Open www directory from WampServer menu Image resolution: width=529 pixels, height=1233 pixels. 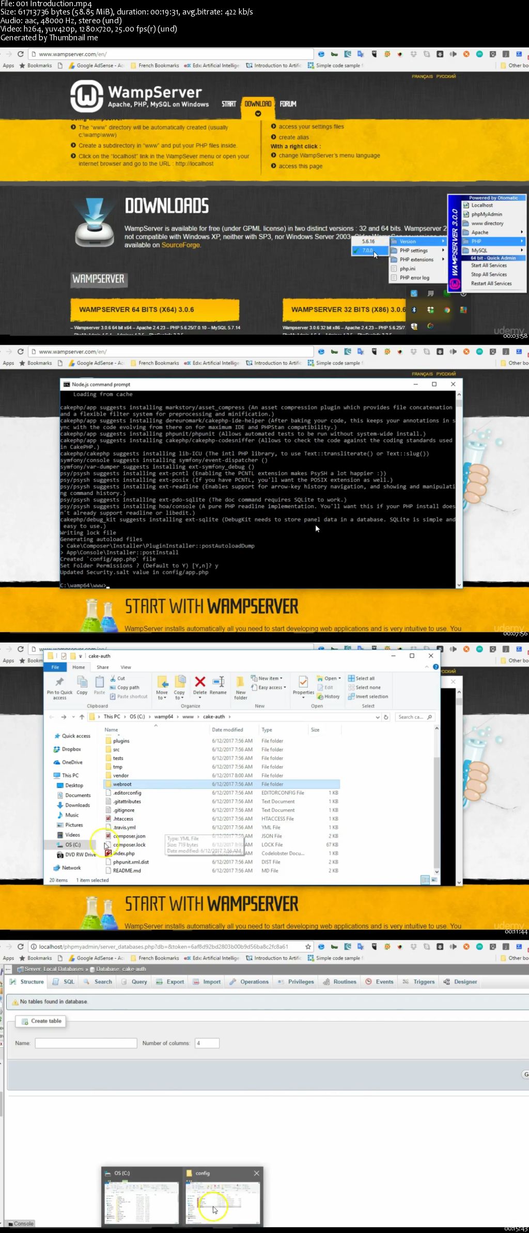[487, 223]
